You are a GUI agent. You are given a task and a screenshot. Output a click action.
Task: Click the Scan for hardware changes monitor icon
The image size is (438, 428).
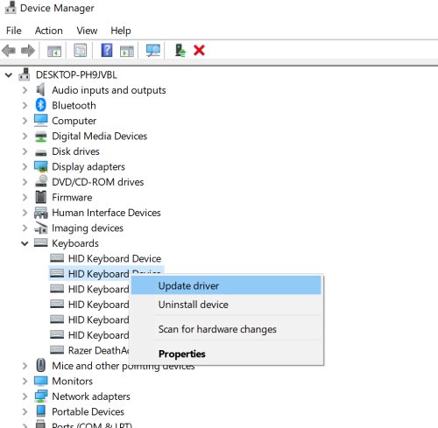pyautogui.click(x=153, y=51)
